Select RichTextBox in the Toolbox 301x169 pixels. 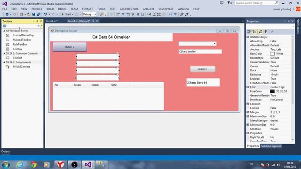tap(20, 44)
